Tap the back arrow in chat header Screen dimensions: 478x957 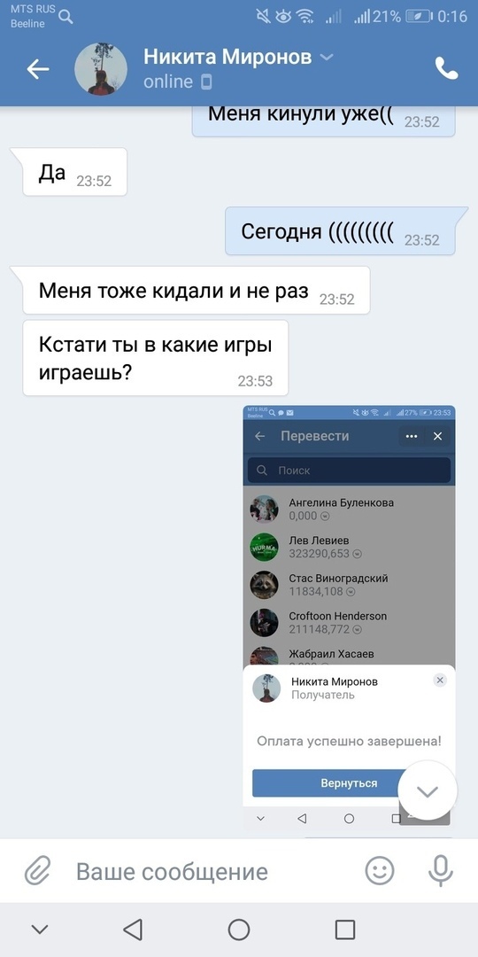click(38, 70)
